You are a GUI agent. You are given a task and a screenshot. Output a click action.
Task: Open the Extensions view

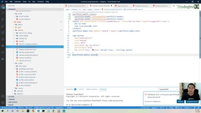pyautogui.click(x=3, y=33)
